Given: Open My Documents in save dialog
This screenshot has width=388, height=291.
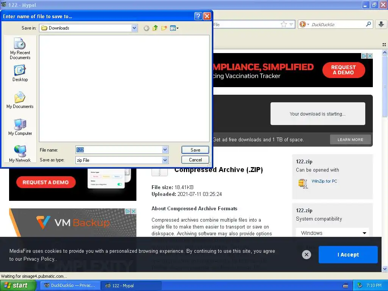Looking at the screenshot, I should tap(20, 100).
